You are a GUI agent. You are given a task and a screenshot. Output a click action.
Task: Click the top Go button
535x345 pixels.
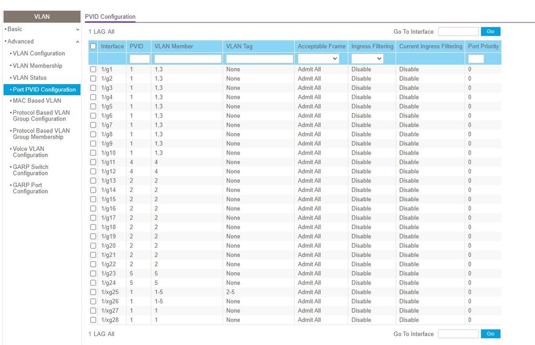pos(491,32)
